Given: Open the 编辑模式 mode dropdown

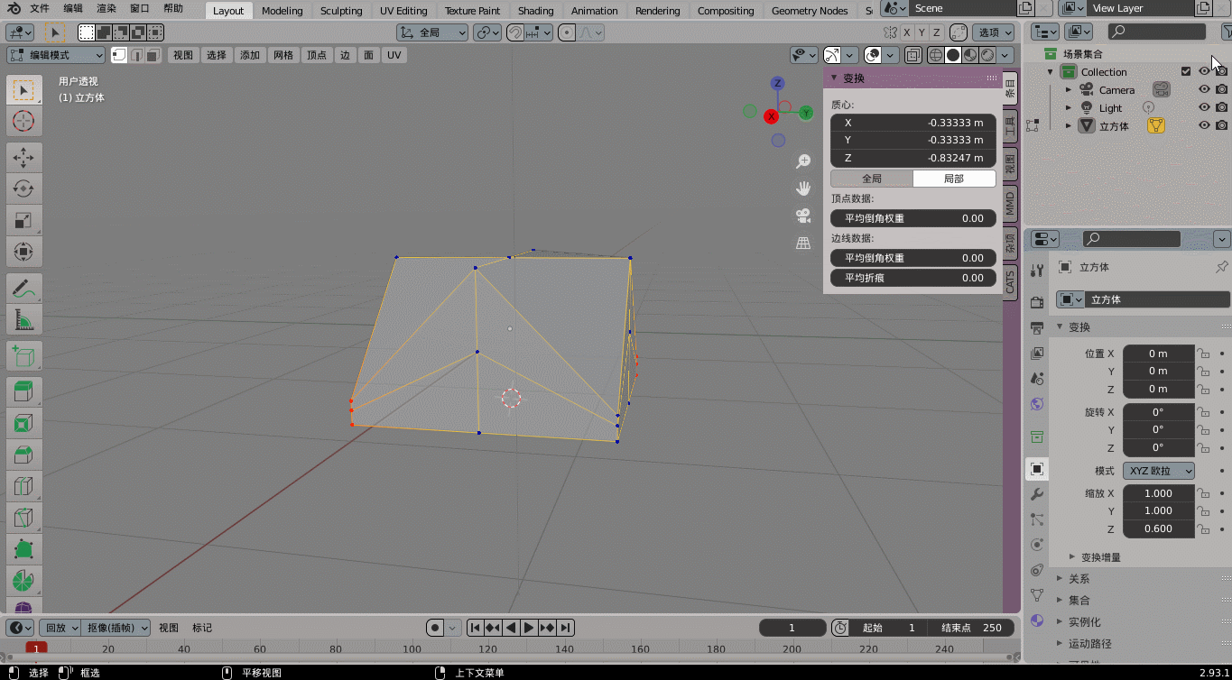Looking at the screenshot, I should pos(56,55).
